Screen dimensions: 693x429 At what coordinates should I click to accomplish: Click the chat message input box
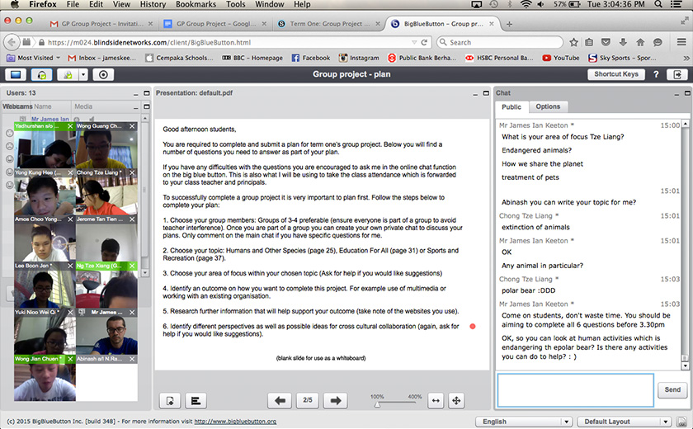coord(575,389)
